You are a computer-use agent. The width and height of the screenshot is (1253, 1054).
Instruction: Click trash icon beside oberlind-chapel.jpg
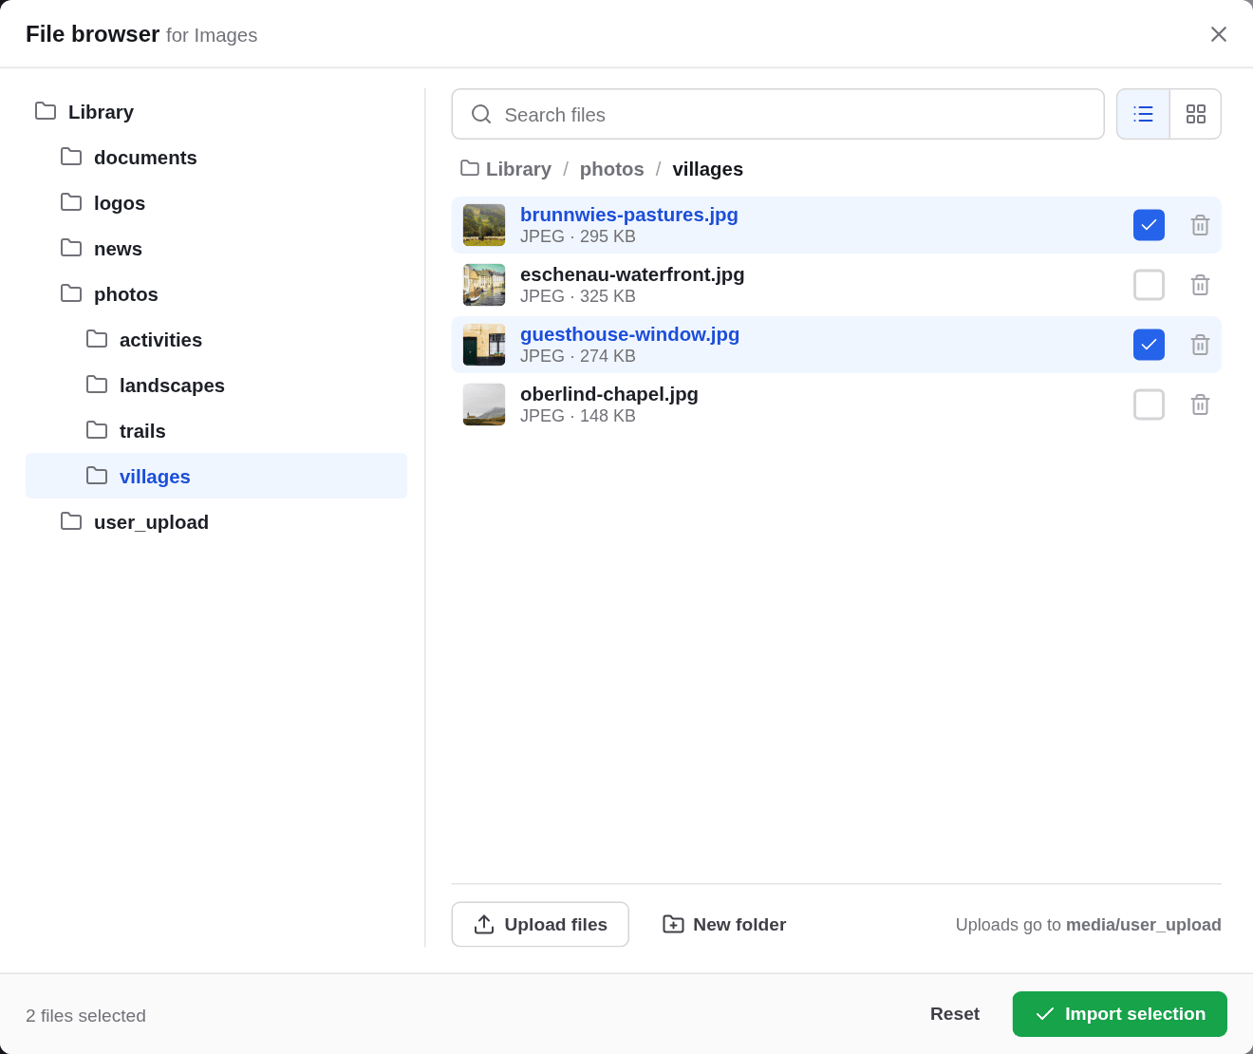click(x=1200, y=405)
